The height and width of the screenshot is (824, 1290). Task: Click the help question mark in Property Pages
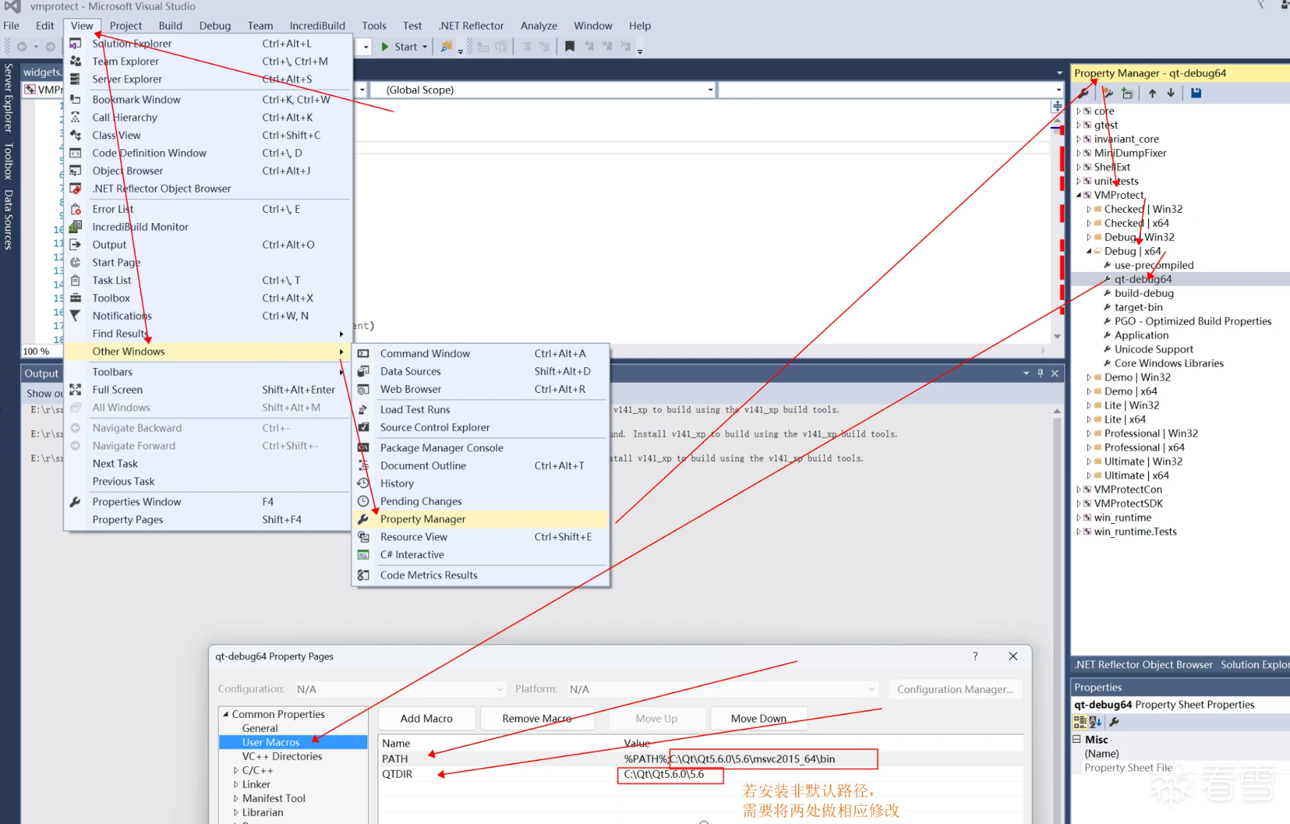coord(975,656)
